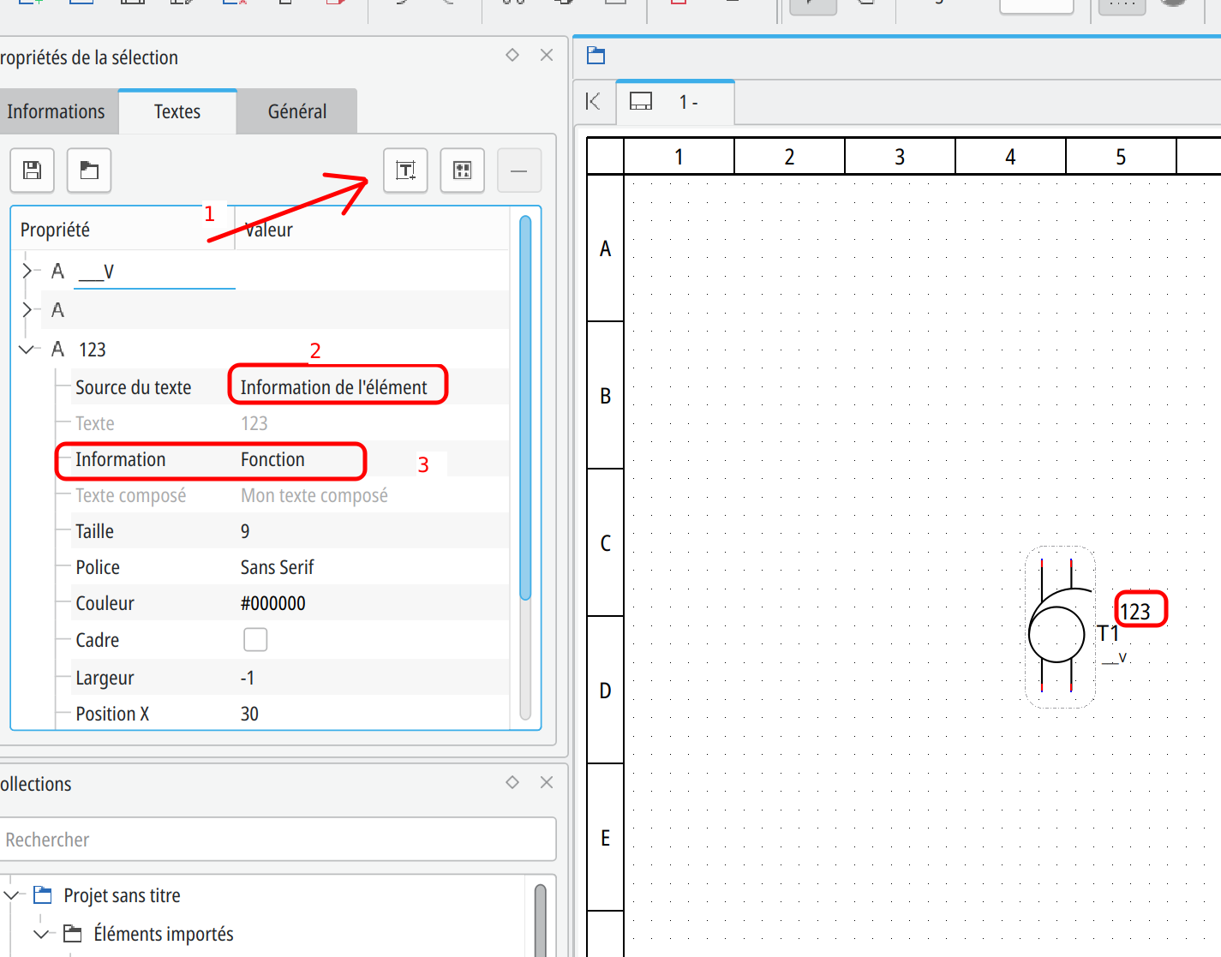Viewport: 1221px width, 957px height.
Task: Click row header A of the folio
Action: coord(606,248)
